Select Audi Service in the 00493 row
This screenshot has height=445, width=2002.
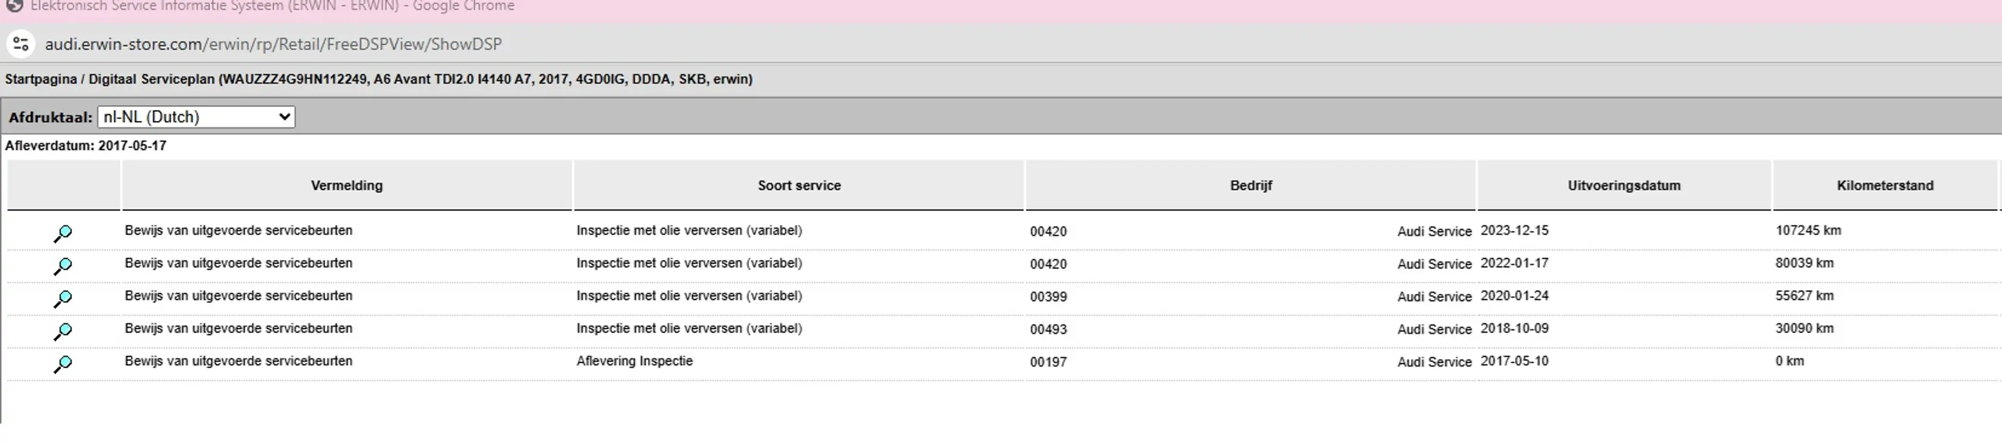[1435, 329]
